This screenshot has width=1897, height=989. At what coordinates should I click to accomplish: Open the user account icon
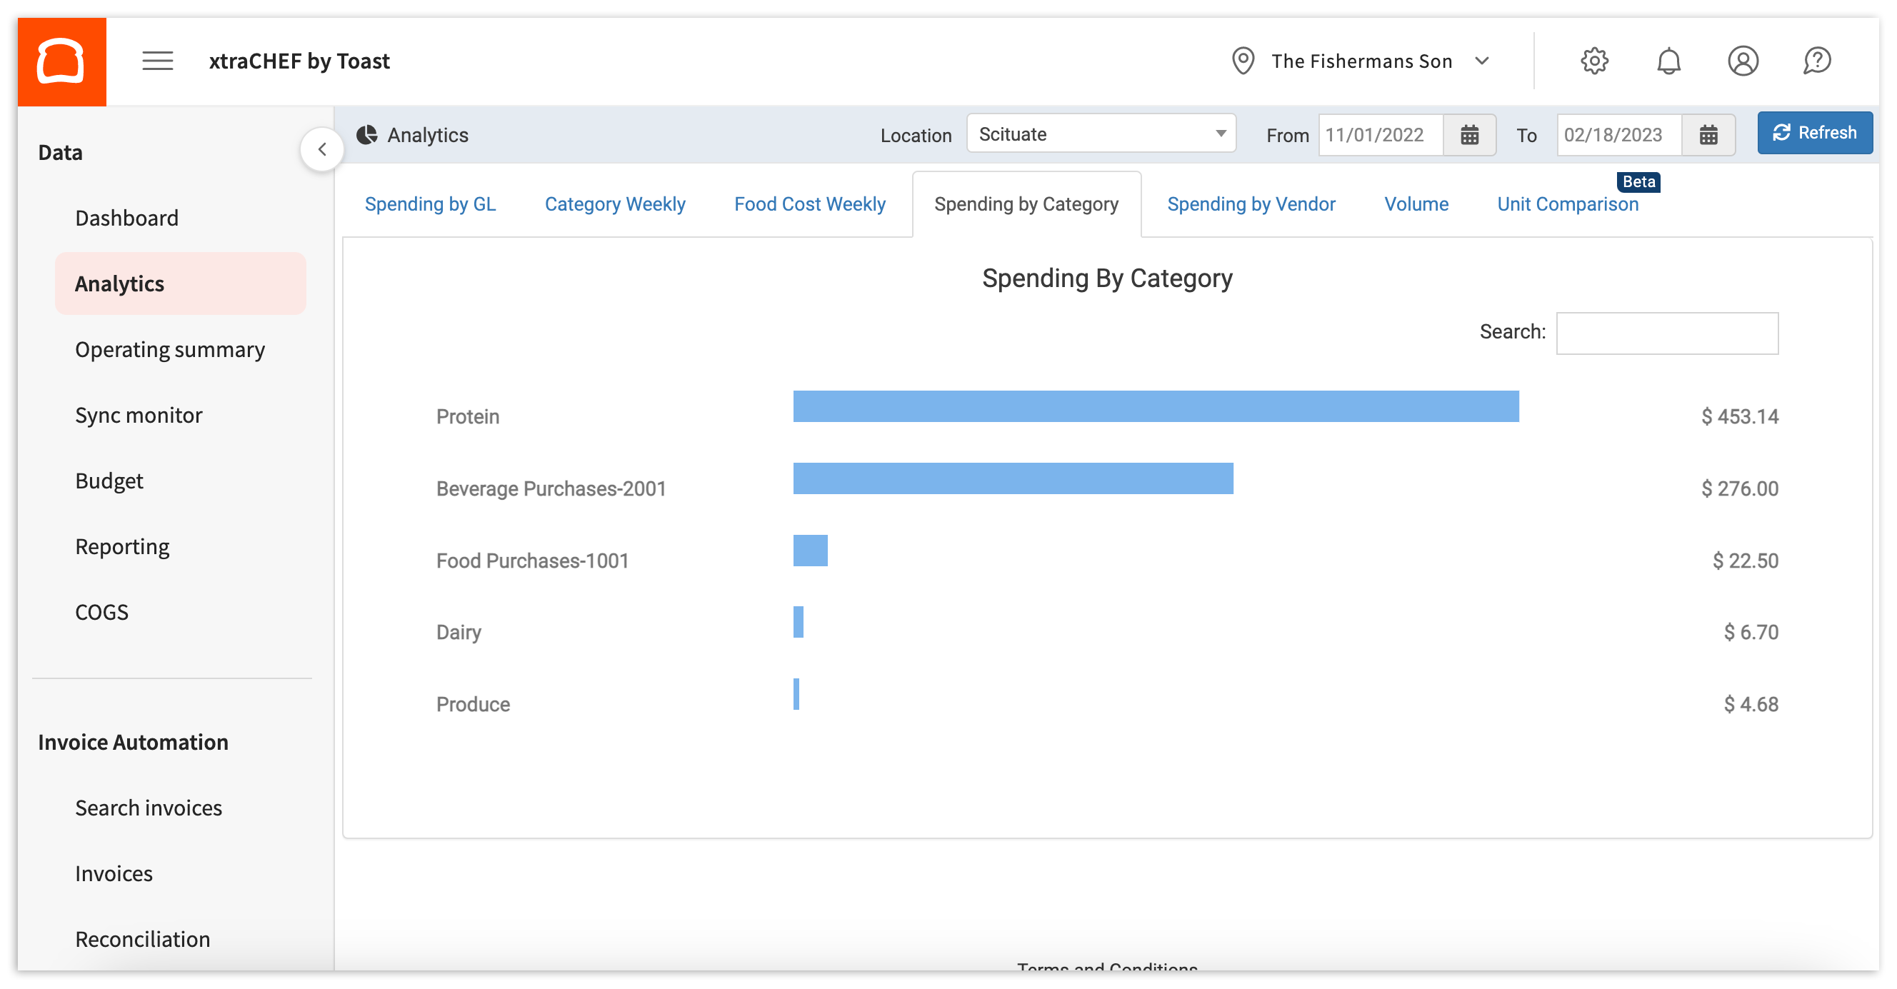click(1742, 61)
